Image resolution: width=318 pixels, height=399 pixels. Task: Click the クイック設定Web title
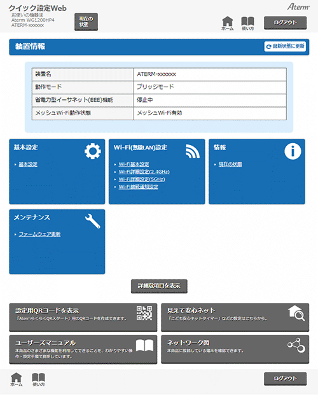(38, 8)
